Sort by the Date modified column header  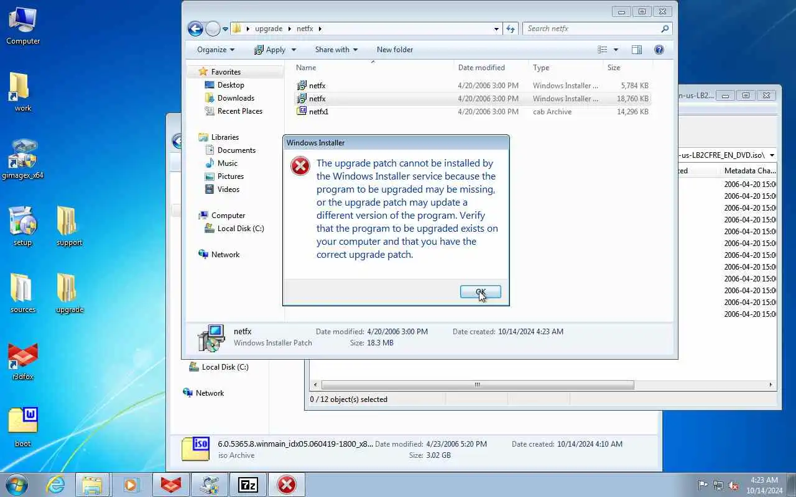tap(491, 68)
